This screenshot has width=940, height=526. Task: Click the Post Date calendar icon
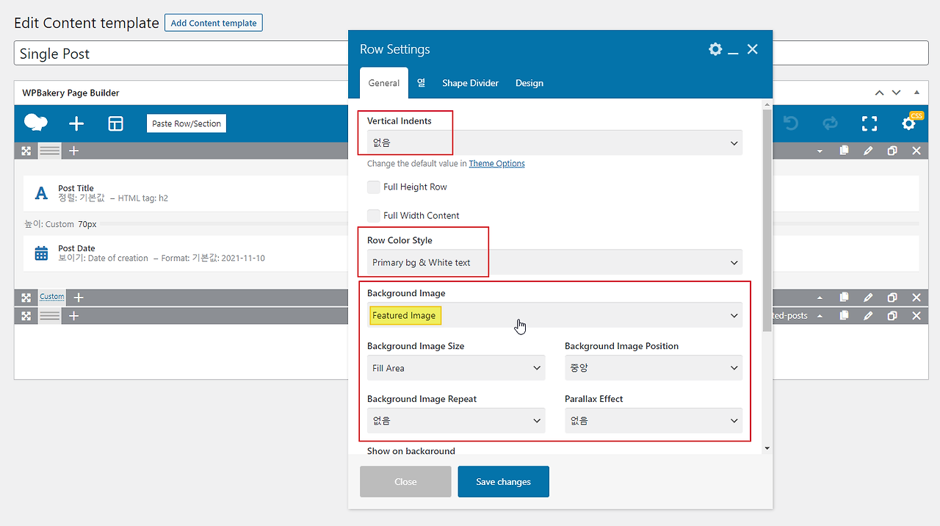click(x=42, y=253)
